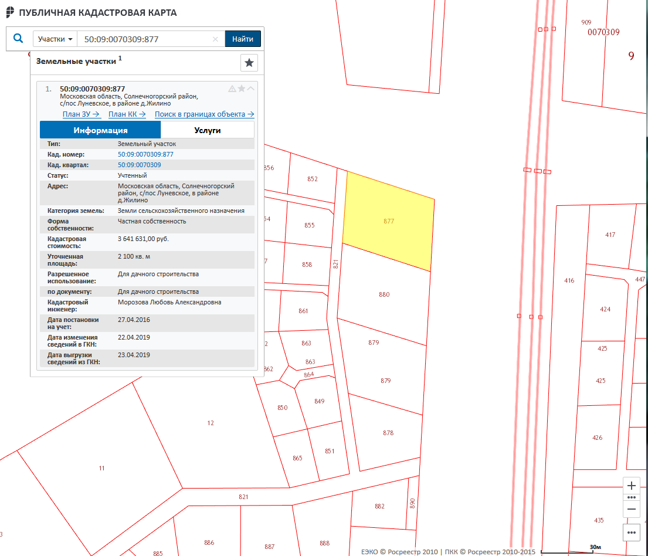Select parcel 865 on the map

click(297, 458)
